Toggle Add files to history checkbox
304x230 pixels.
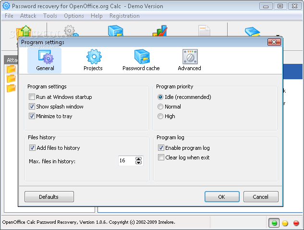click(32, 148)
